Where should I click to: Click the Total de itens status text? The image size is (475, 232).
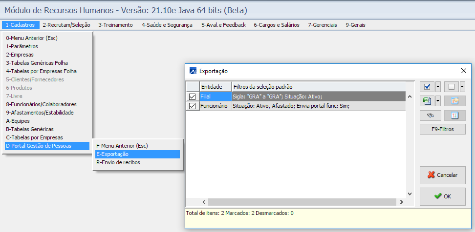pos(239,213)
